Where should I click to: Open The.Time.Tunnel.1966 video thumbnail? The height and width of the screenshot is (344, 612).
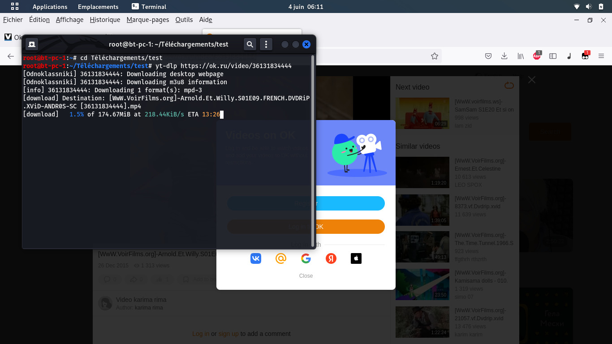click(422, 247)
